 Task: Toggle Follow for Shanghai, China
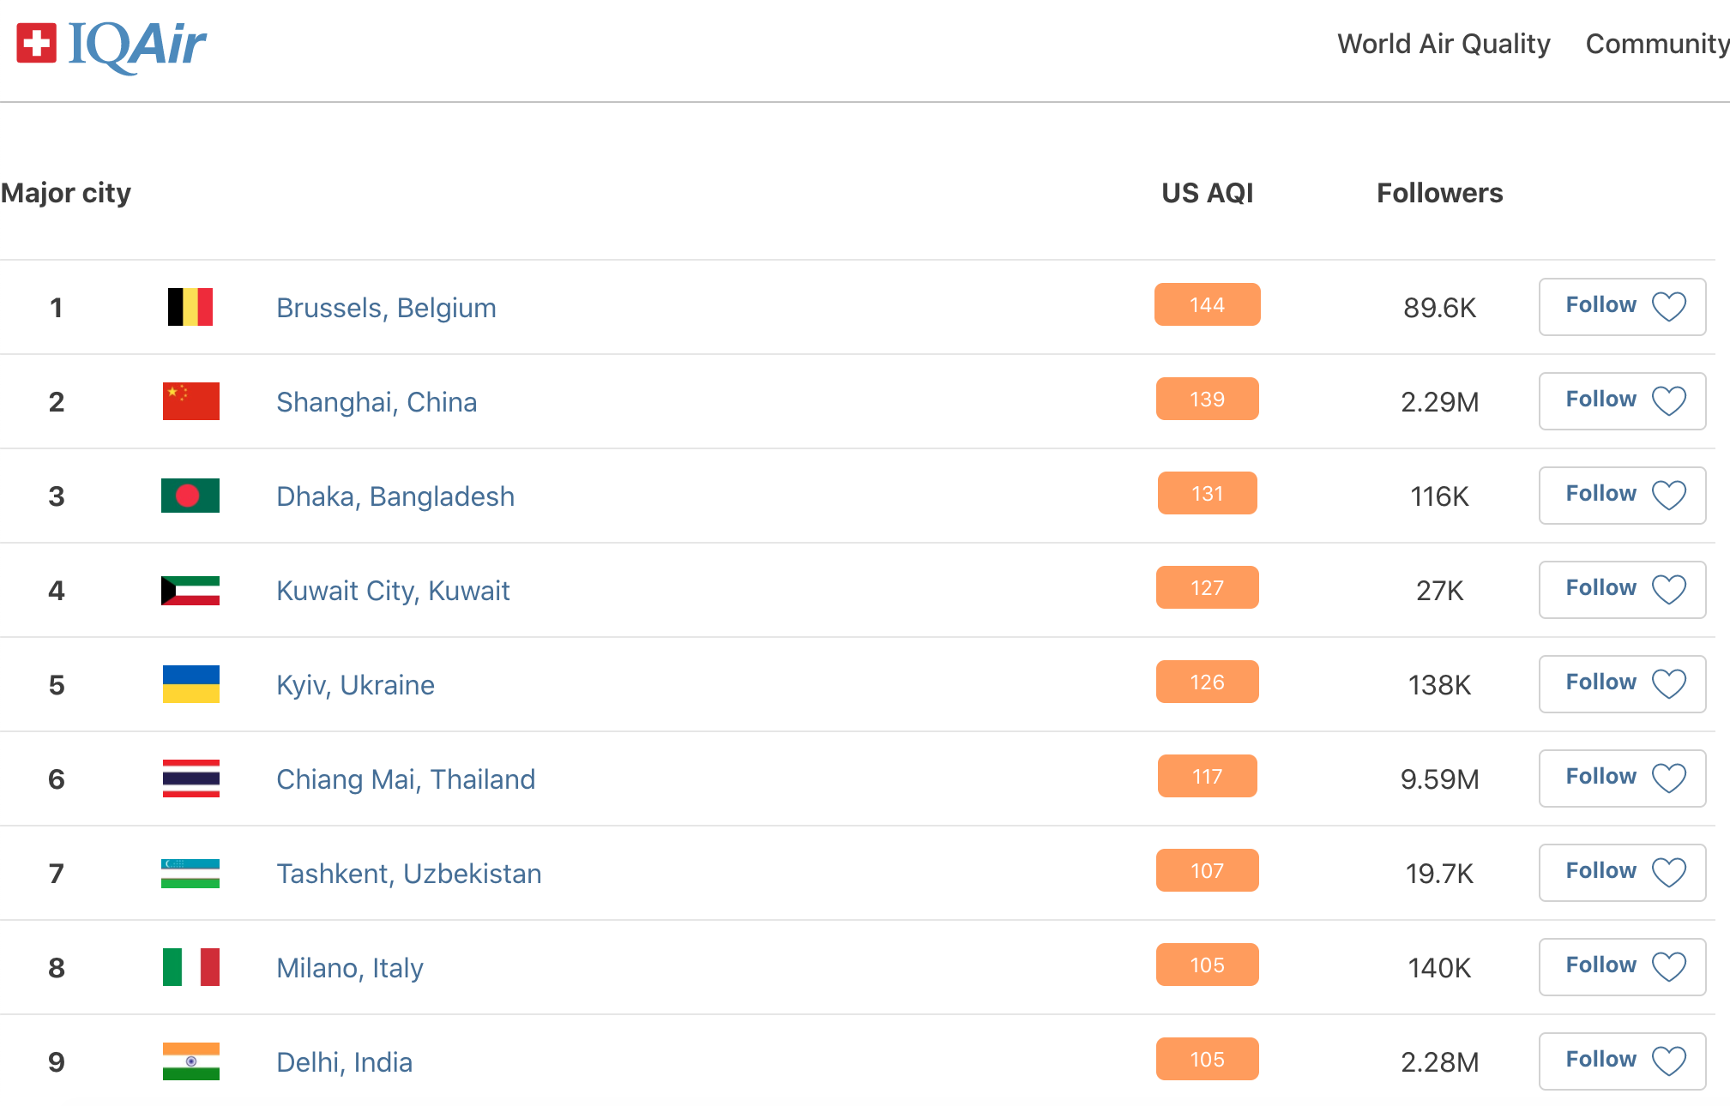point(1622,401)
